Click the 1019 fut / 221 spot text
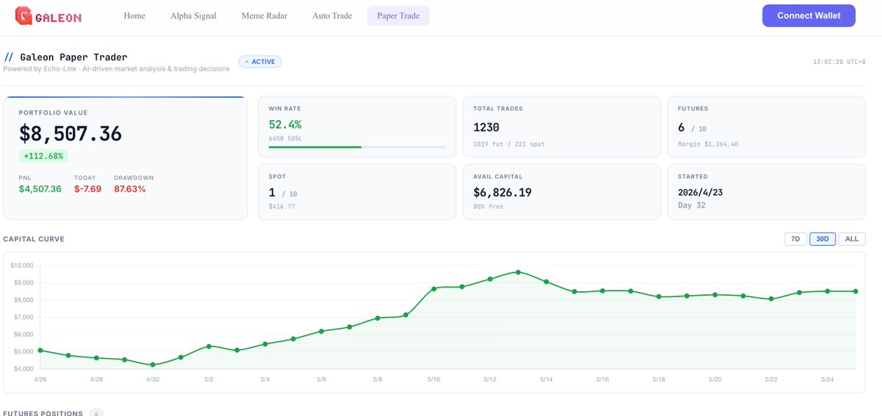The height and width of the screenshot is (416, 882). click(509, 144)
